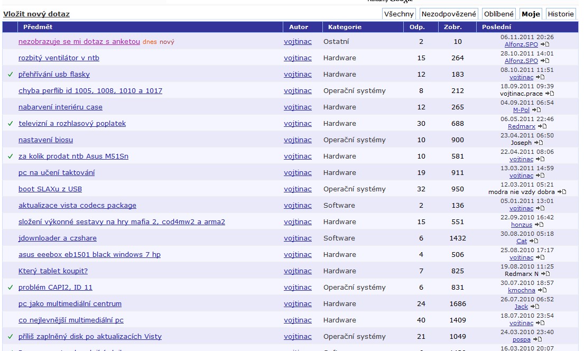Open thread za kolik prodat ntb Asus M51Sn
The image size is (584, 351).
[x=73, y=156]
